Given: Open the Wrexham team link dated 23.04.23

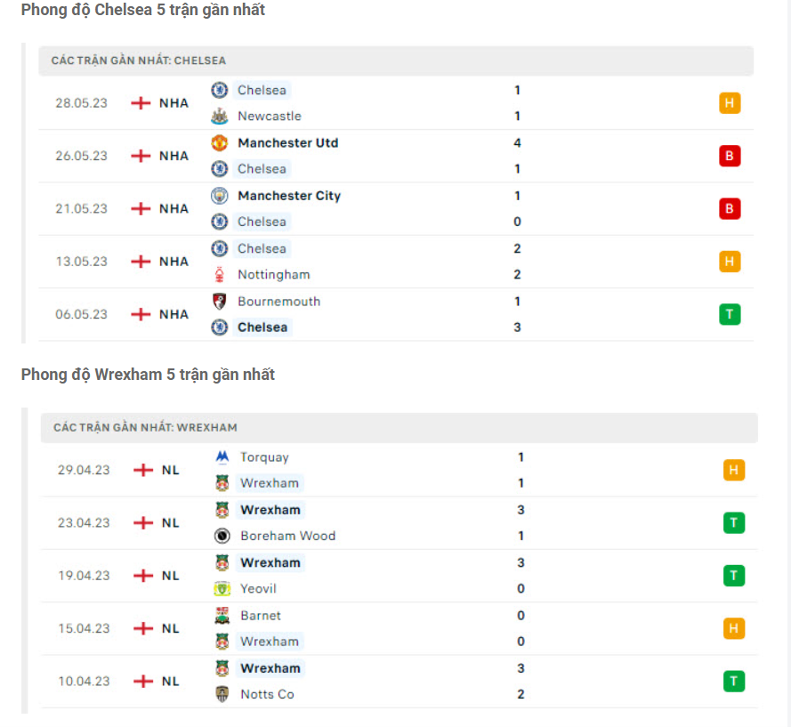Looking at the screenshot, I should [270, 509].
